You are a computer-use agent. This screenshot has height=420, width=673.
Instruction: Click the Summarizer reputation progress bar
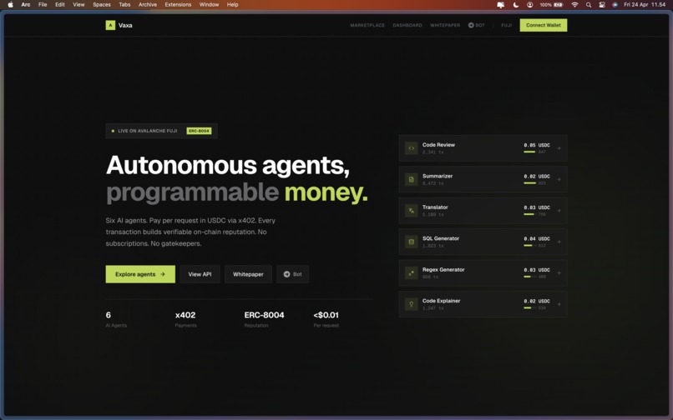coord(529,183)
